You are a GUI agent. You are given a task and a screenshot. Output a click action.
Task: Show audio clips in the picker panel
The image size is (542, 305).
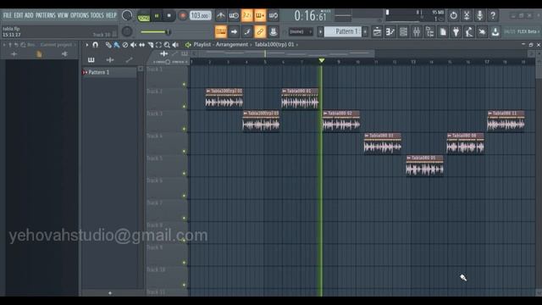110,60
